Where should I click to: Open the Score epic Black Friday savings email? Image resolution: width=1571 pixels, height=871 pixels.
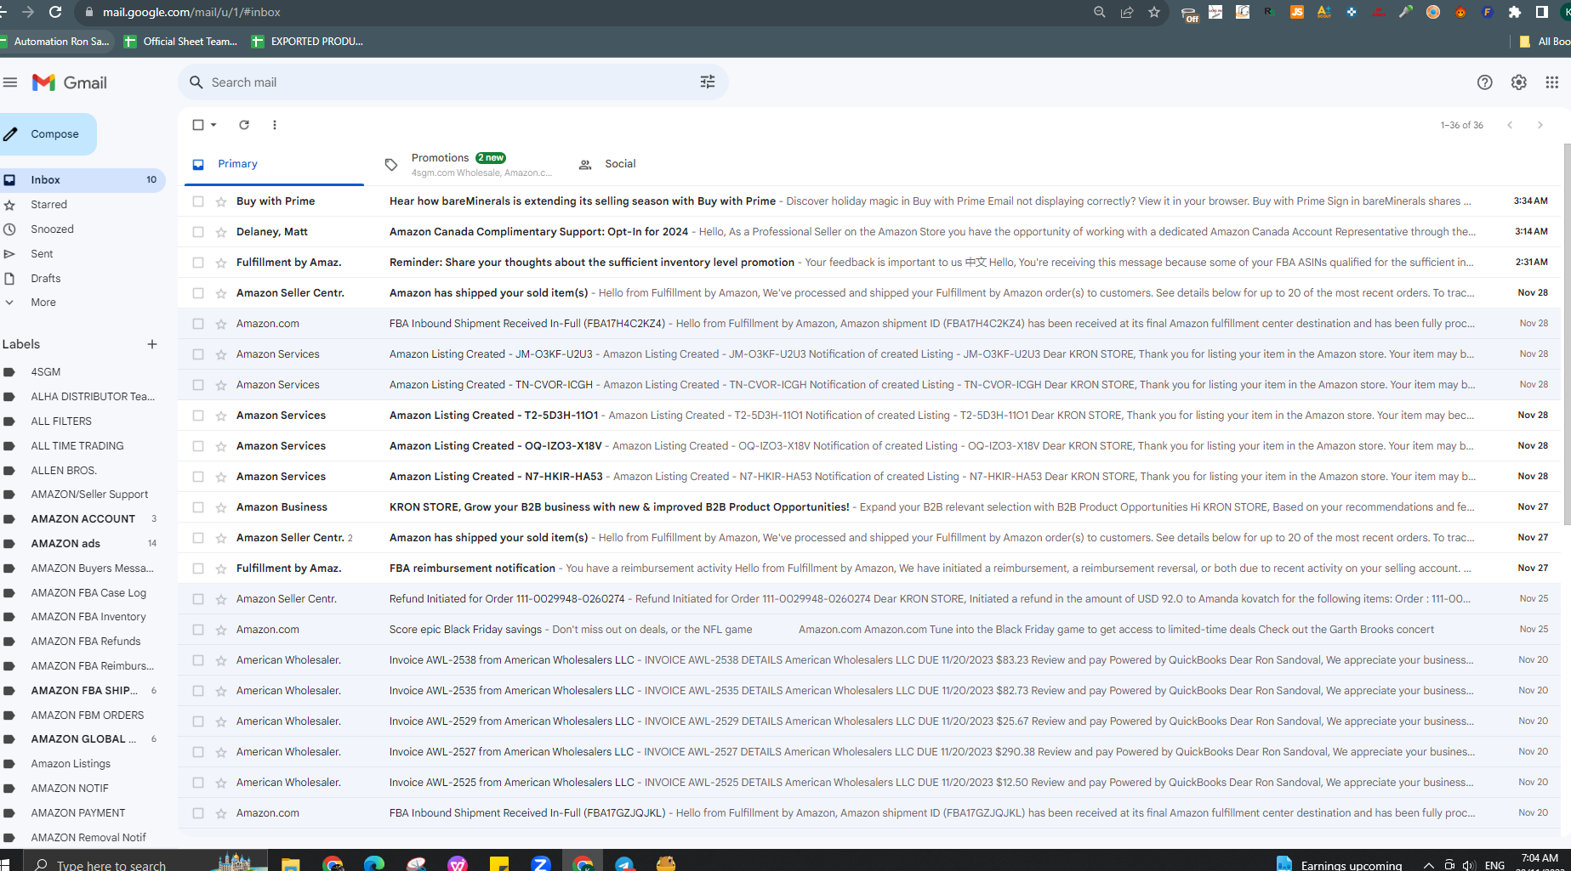click(x=869, y=630)
